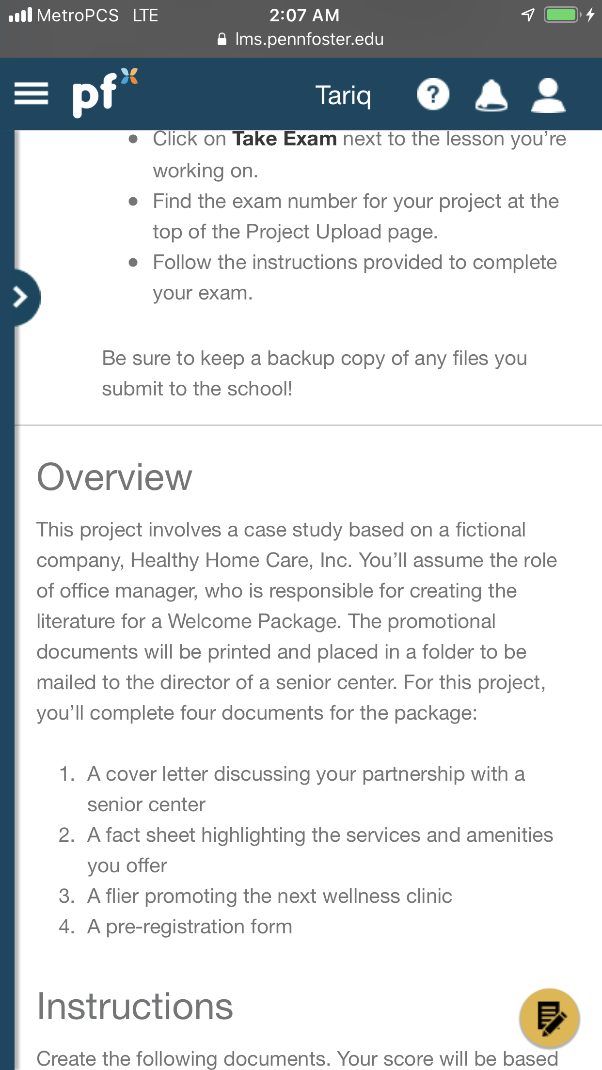Tap the MetroPCS signal strength indicator
This screenshot has width=602, height=1070.
[20, 15]
